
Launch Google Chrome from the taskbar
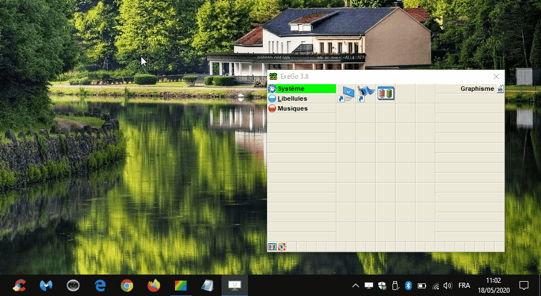point(127,286)
